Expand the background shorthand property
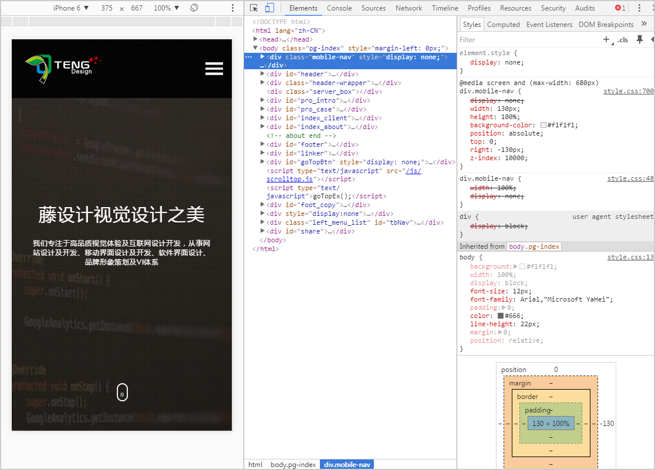The height and width of the screenshot is (470, 655). click(515, 266)
